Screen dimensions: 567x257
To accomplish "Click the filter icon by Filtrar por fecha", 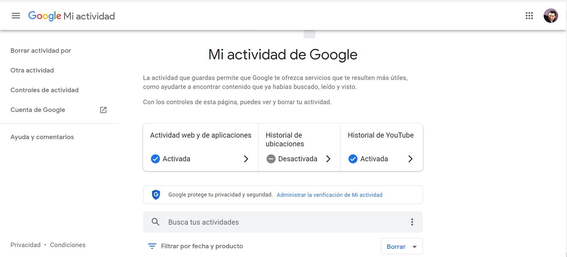I will pos(152,246).
